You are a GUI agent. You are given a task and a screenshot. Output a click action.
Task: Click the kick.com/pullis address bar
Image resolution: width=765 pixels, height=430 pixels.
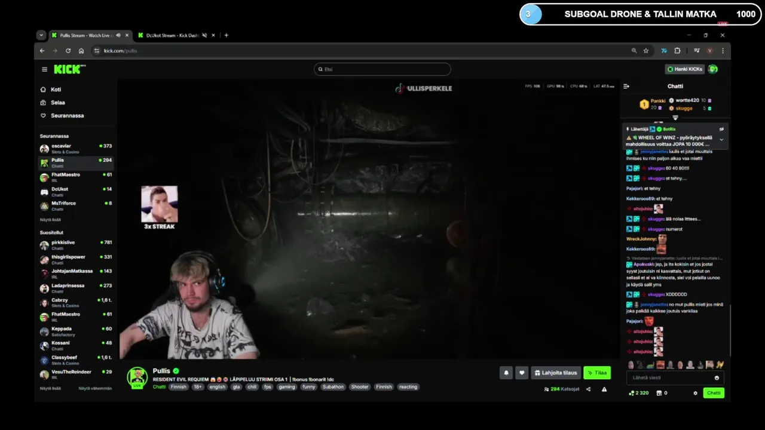click(359, 51)
